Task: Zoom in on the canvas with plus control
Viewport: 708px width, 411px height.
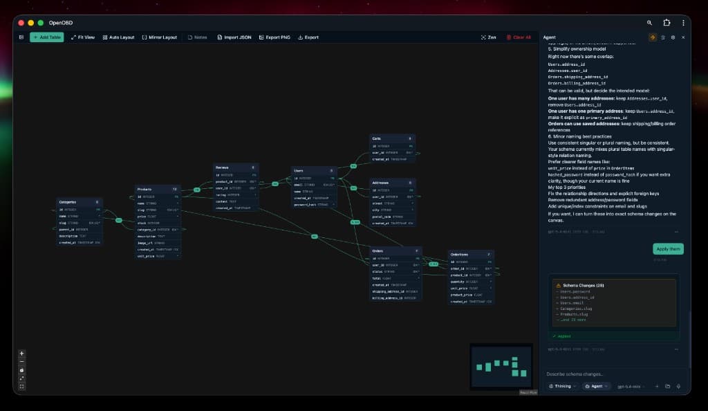Action: [x=21, y=353]
